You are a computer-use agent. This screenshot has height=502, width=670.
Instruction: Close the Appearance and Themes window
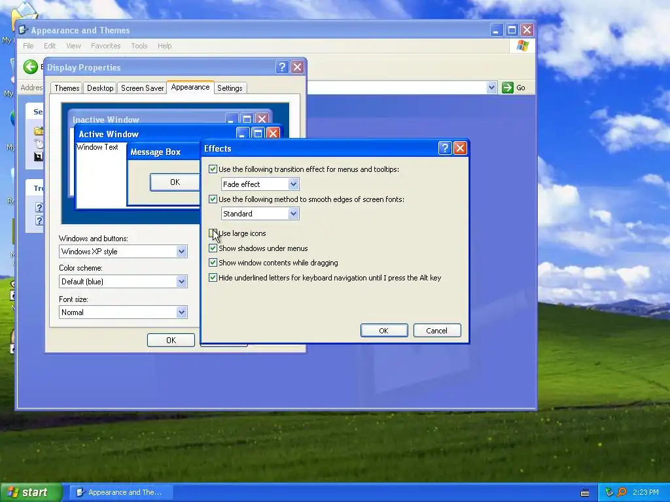527,30
